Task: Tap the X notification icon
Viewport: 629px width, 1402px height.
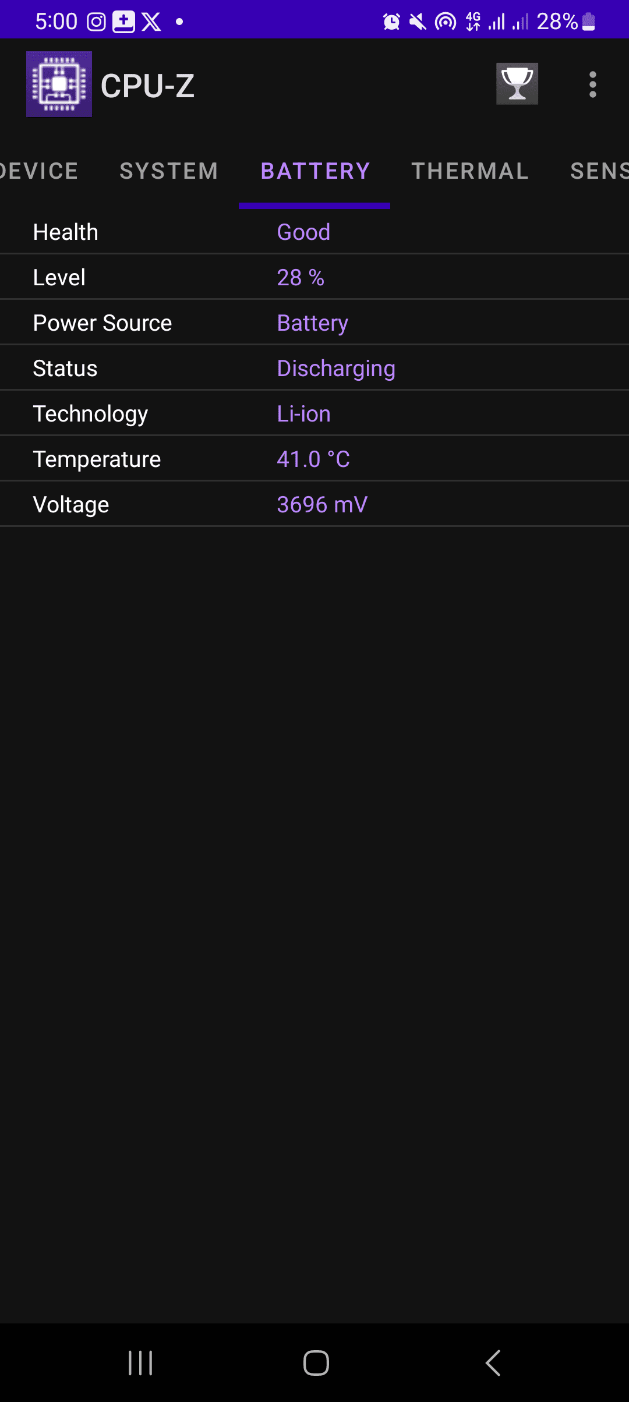Action: point(151,22)
